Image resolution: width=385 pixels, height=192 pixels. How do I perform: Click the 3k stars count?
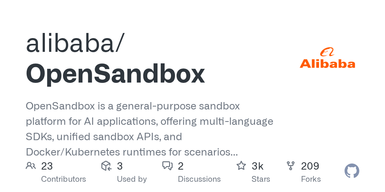click(258, 166)
